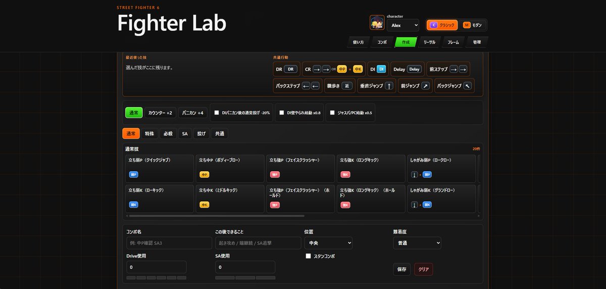Switch to the コンボ tab

[x=382, y=42]
